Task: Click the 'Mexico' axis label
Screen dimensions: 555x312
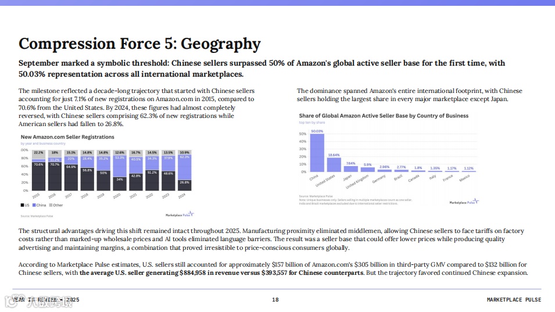Action: [x=464, y=178]
